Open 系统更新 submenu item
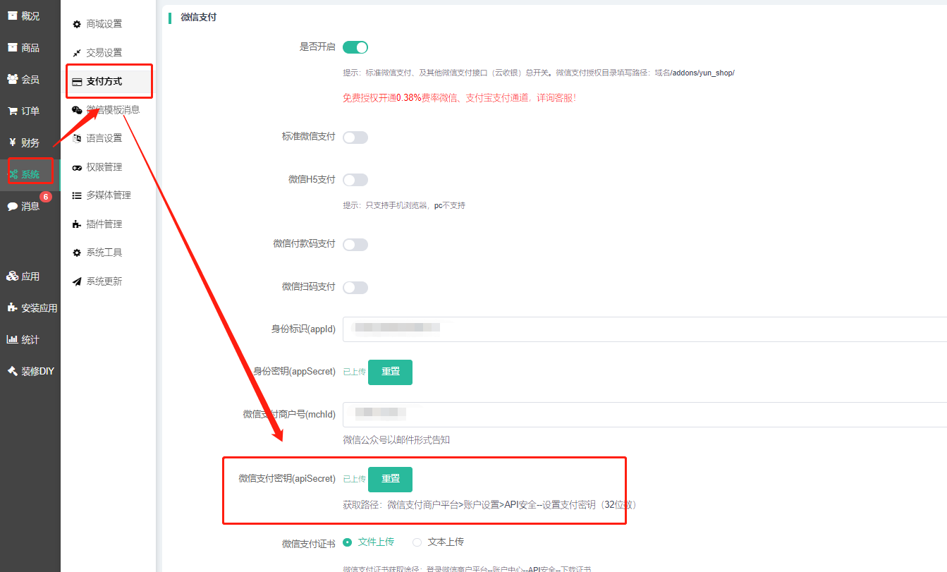Screen dimensions: 947x572 pos(104,281)
